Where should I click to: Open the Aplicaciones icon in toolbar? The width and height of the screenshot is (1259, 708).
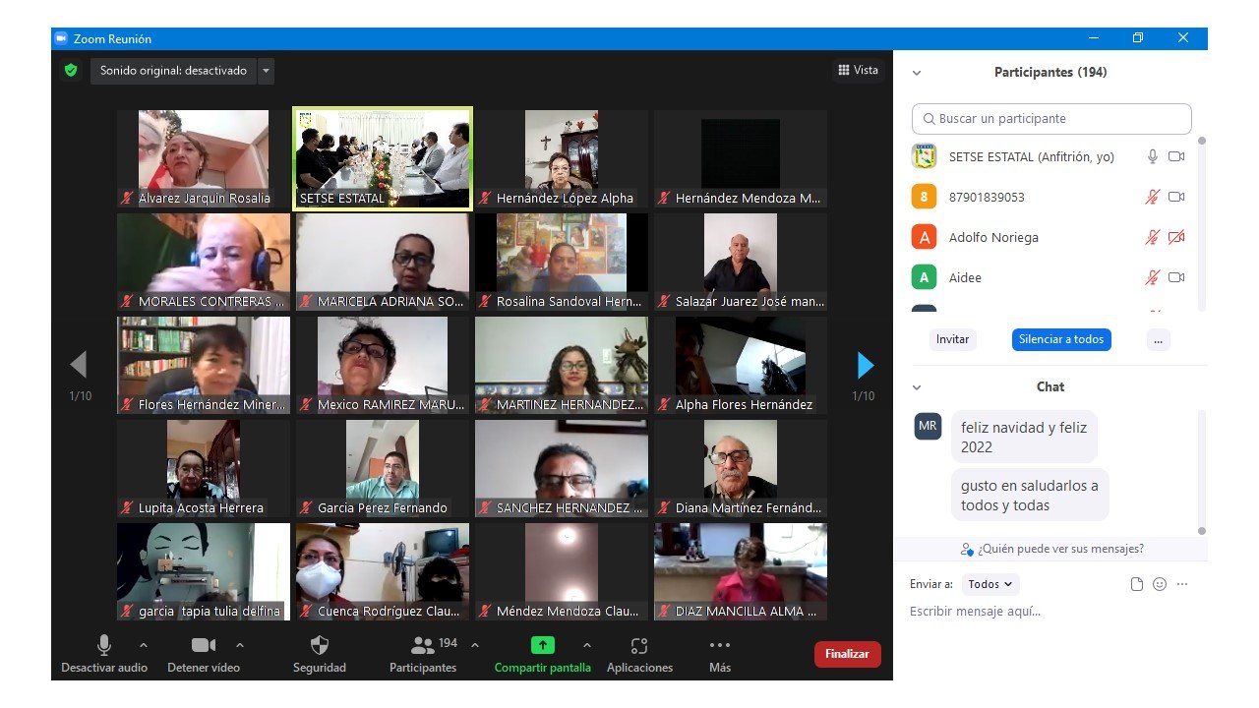pos(639,646)
